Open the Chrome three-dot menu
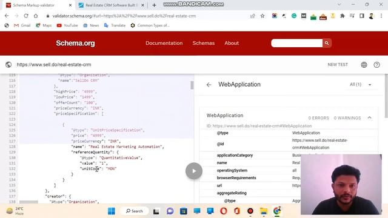 coord(381,16)
